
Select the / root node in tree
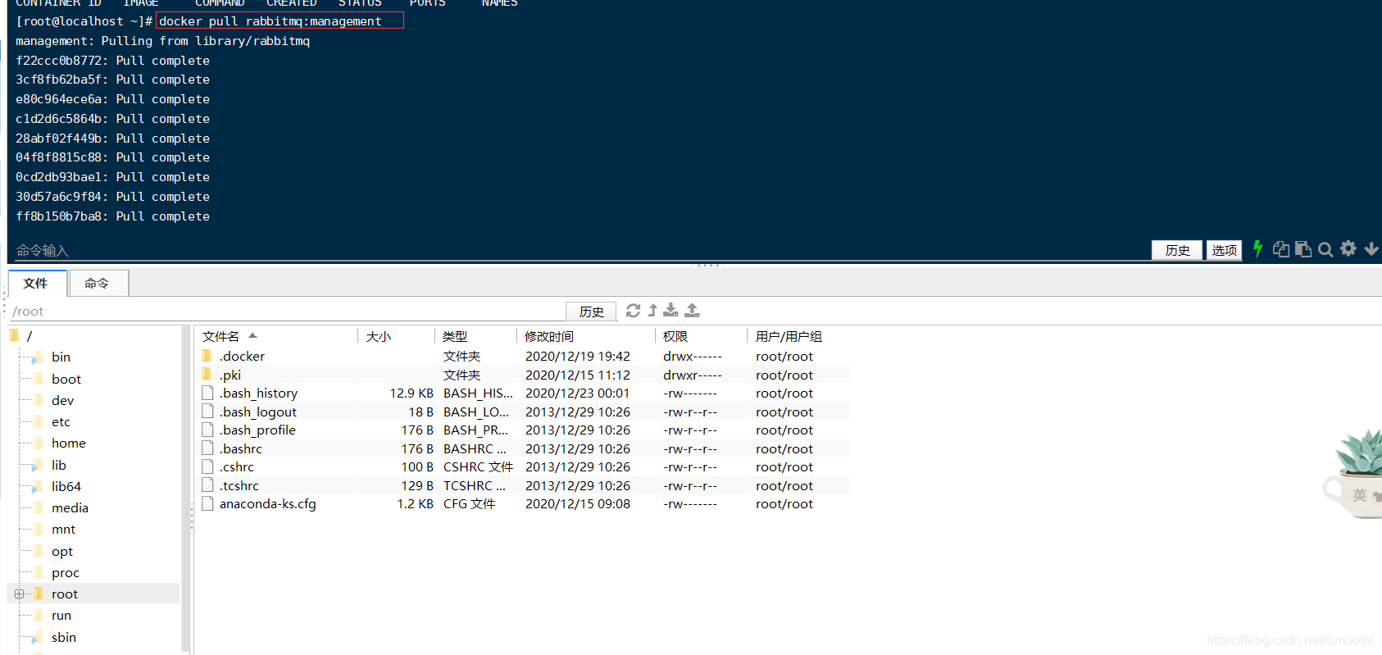[29, 336]
